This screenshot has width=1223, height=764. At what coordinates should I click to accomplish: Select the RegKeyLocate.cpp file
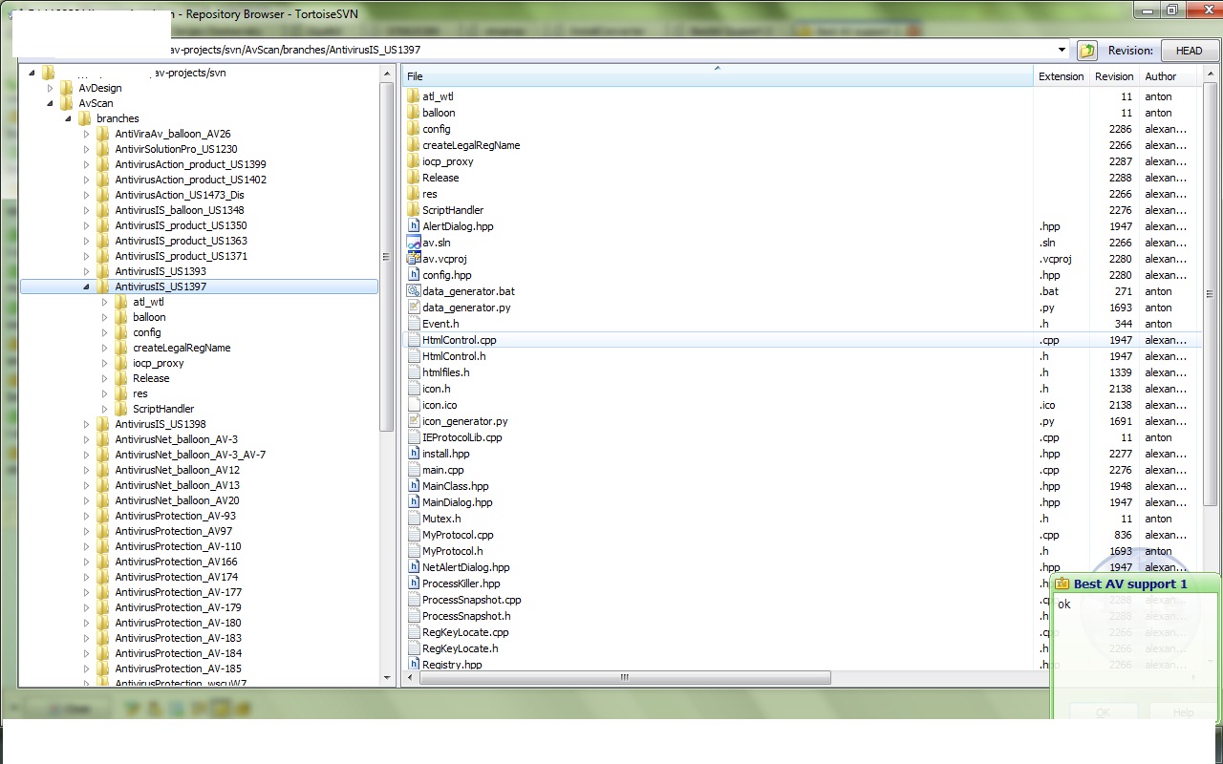465,632
